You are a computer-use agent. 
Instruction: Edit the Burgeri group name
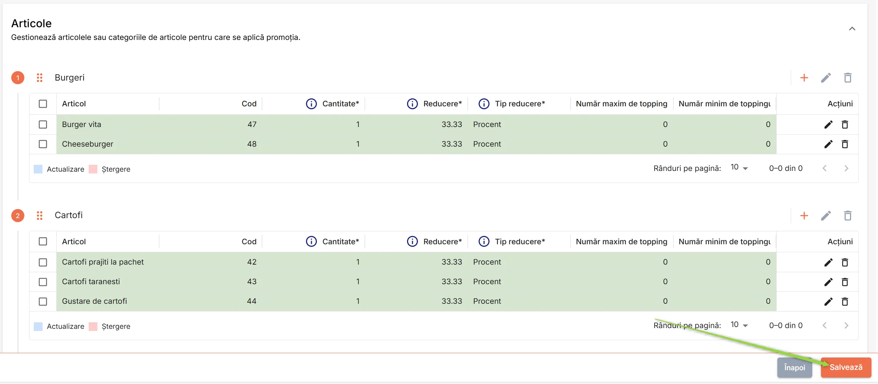pos(826,78)
